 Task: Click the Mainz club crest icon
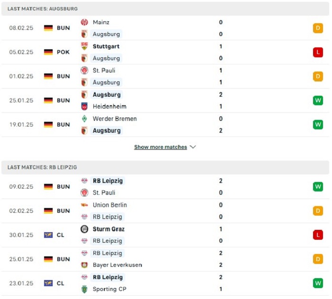click(84, 22)
